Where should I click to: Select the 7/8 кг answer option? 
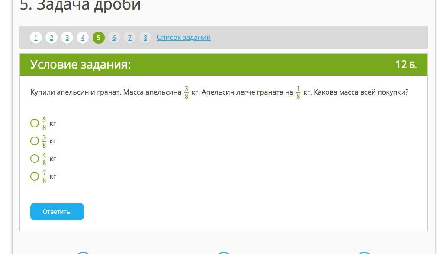tap(35, 176)
